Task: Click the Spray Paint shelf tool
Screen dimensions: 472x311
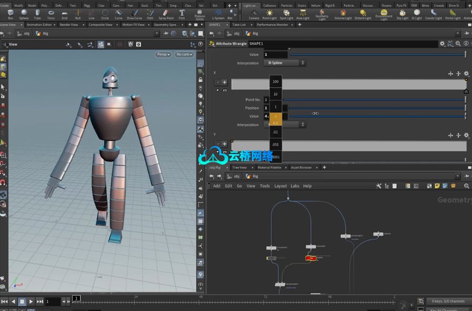Action: (166, 14)
